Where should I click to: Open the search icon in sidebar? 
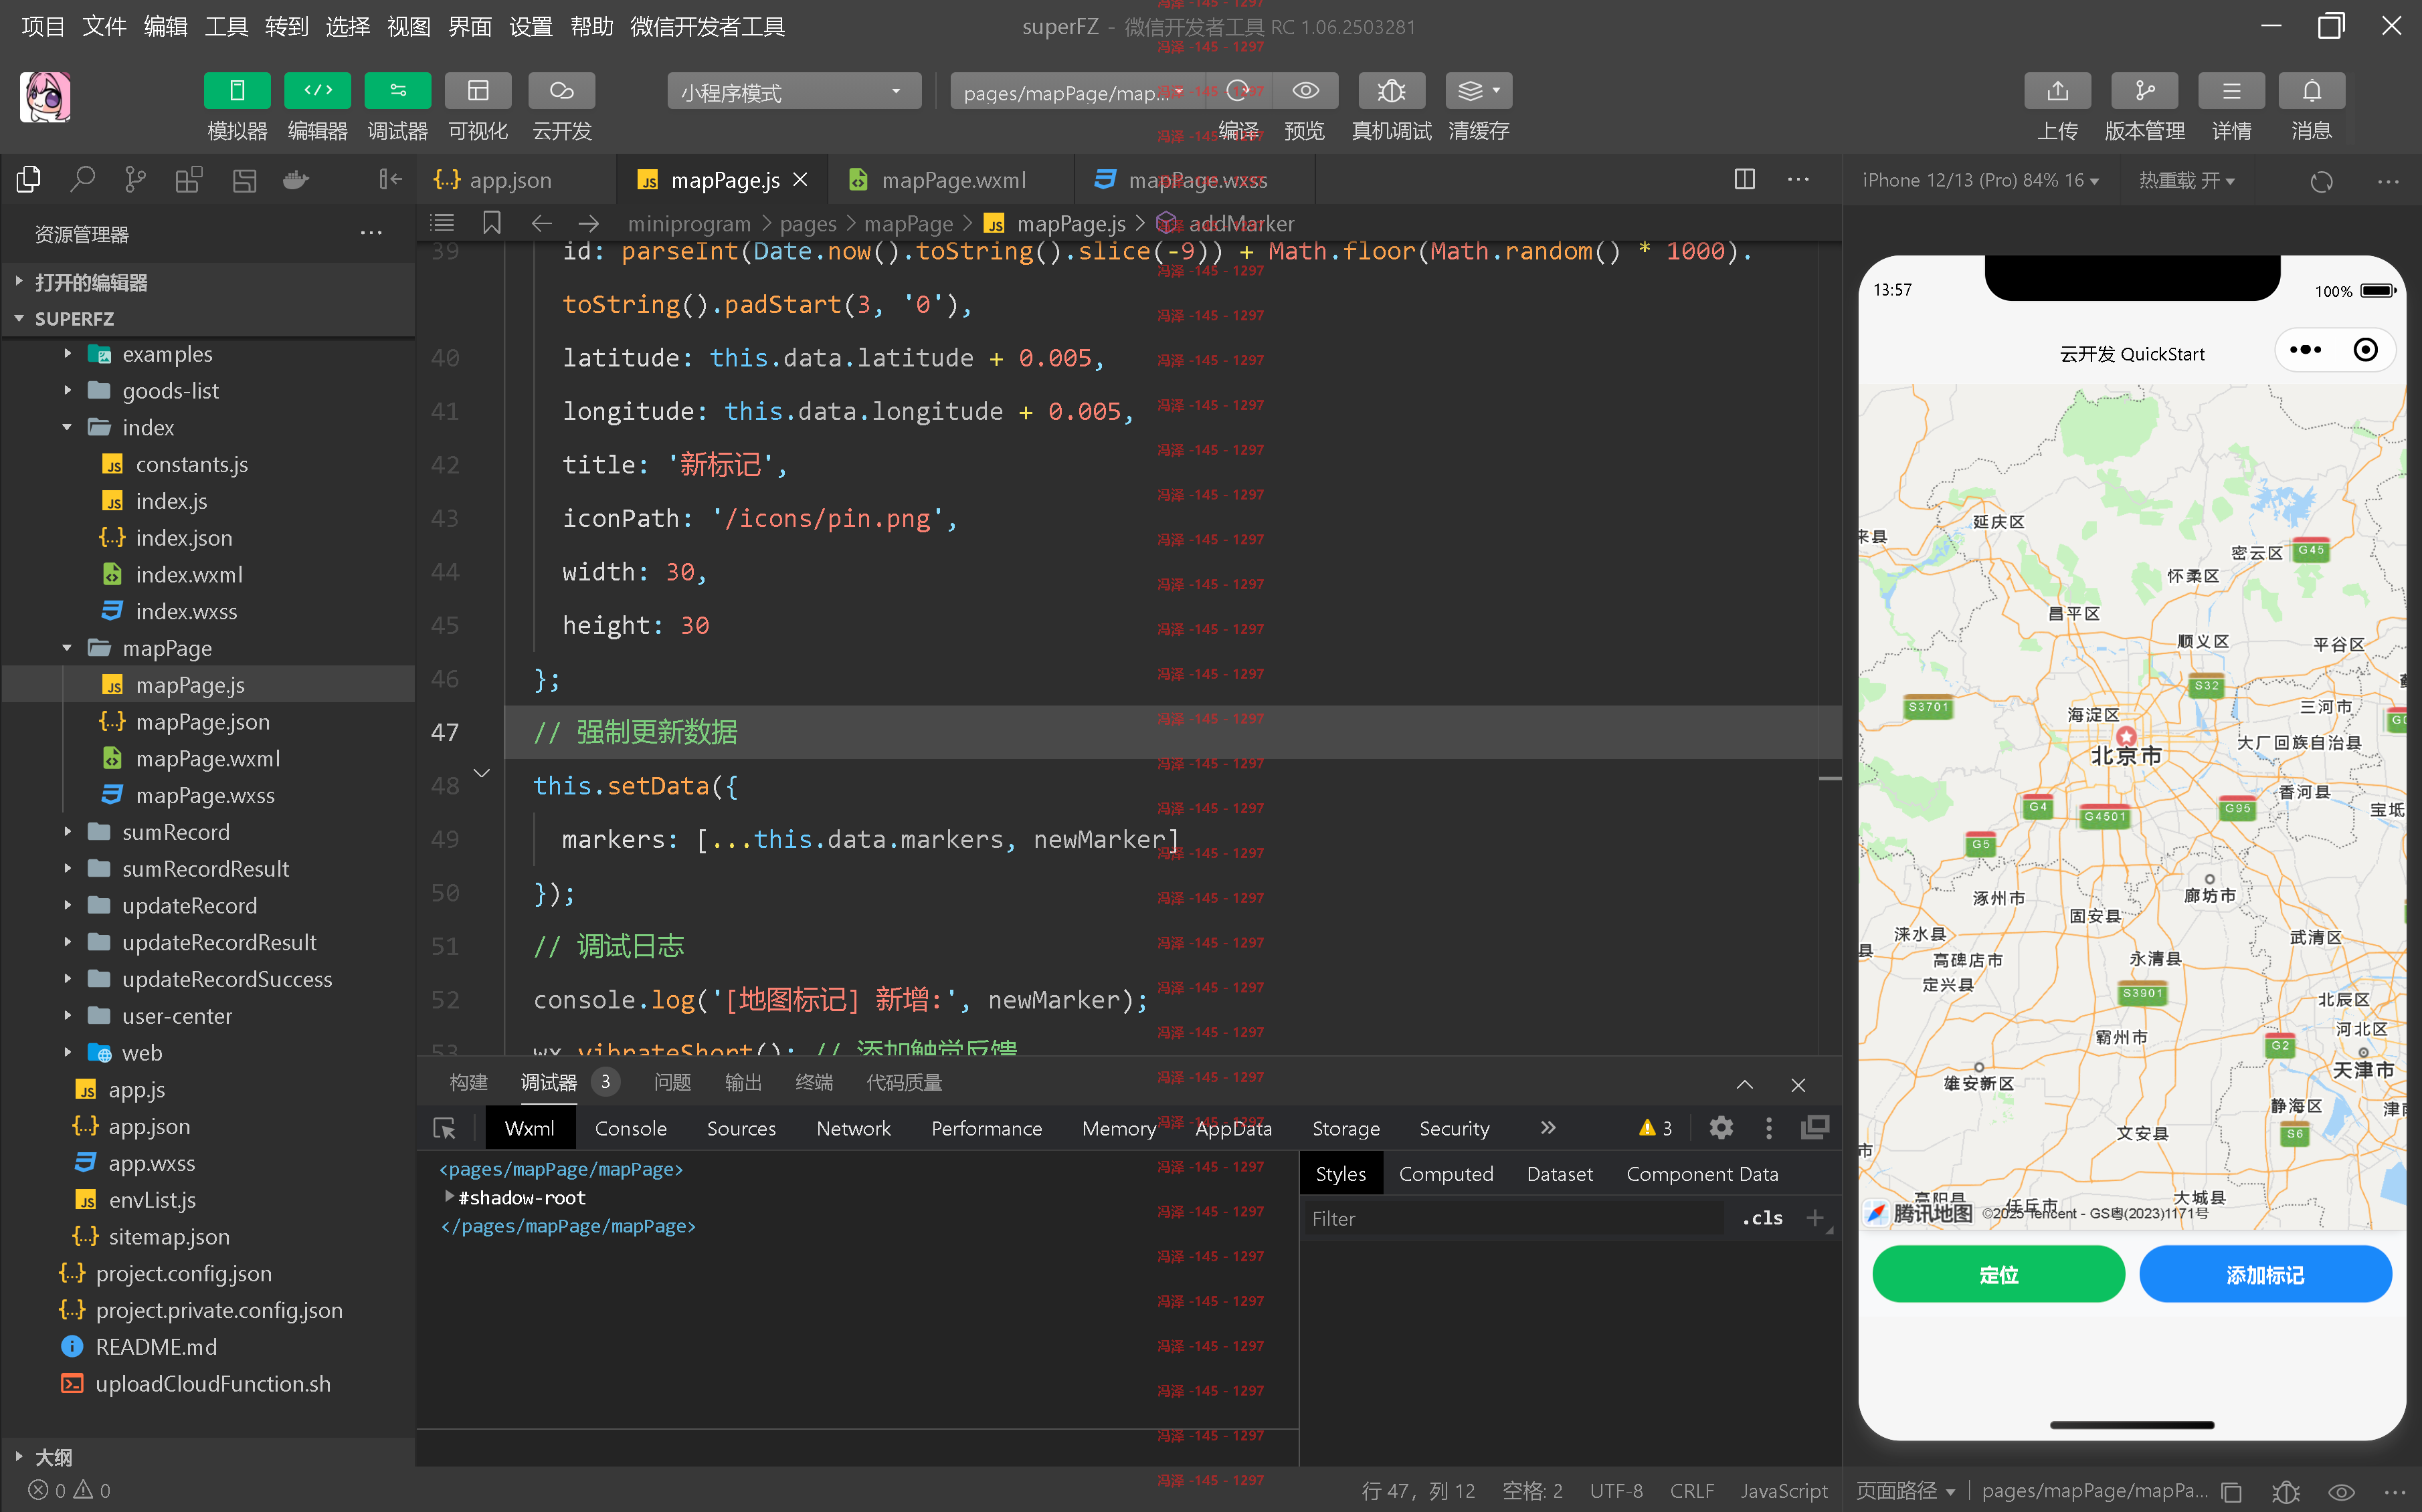82,179
